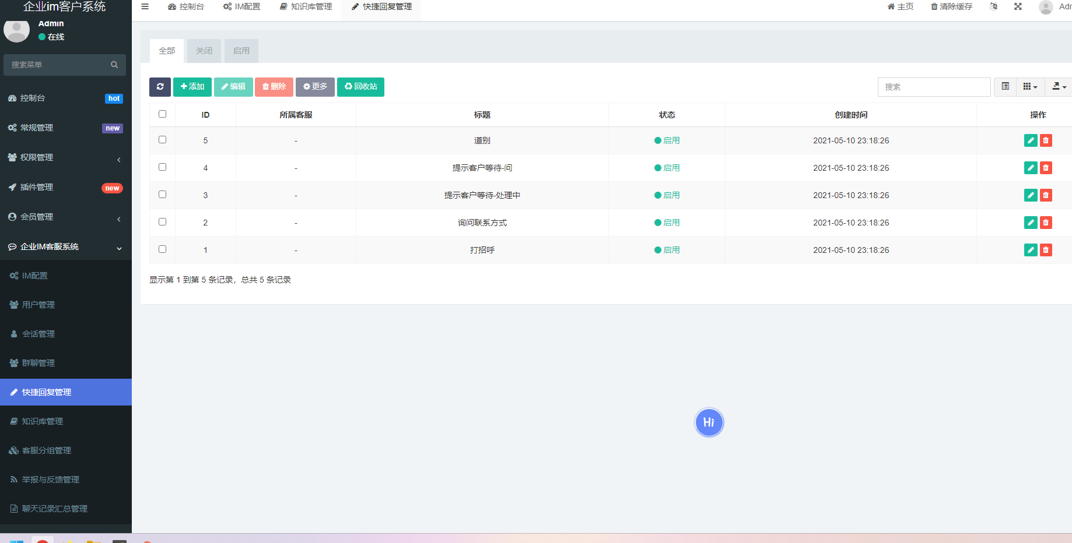Open the language switch icon
Screen dimensions: 1072x543
(x=993, y=7)
